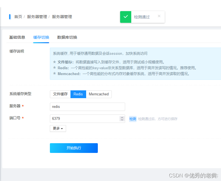Image resolution: width=221 pixels, height=181 pixels.
Task: Click the green checkmark success icon
Action: [x=126, y=17]
